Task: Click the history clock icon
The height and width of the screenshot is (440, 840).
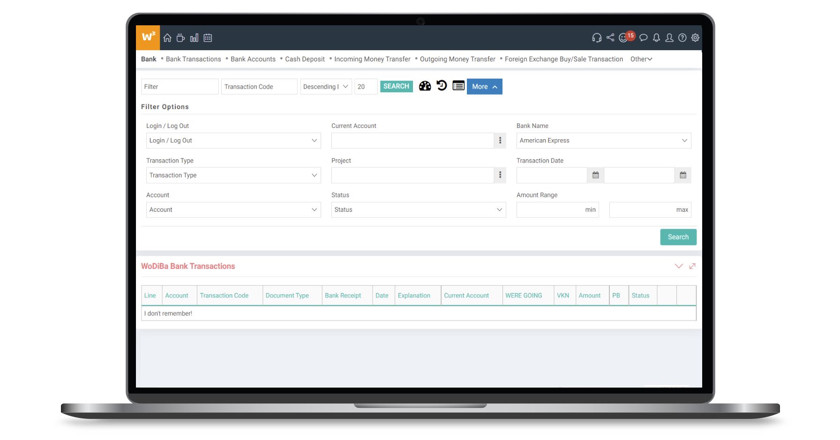Action: pyautogui.click(x=442, y=86)
